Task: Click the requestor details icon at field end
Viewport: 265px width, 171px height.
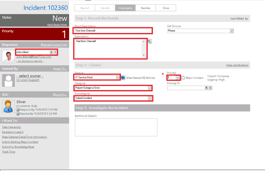Action: (55, 52)
